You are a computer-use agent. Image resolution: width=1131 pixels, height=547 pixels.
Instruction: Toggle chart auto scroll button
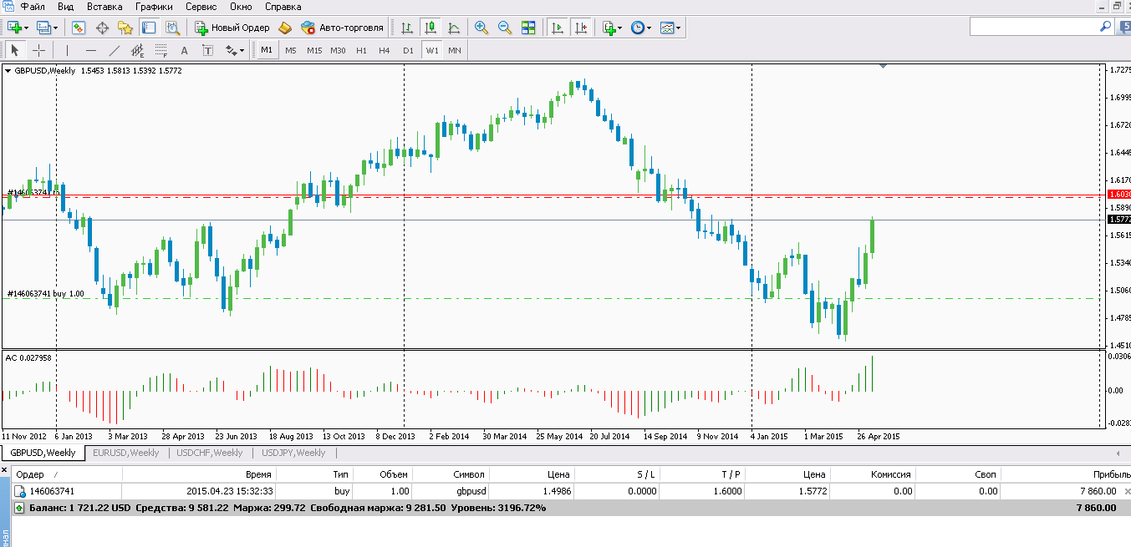point(558,28)
